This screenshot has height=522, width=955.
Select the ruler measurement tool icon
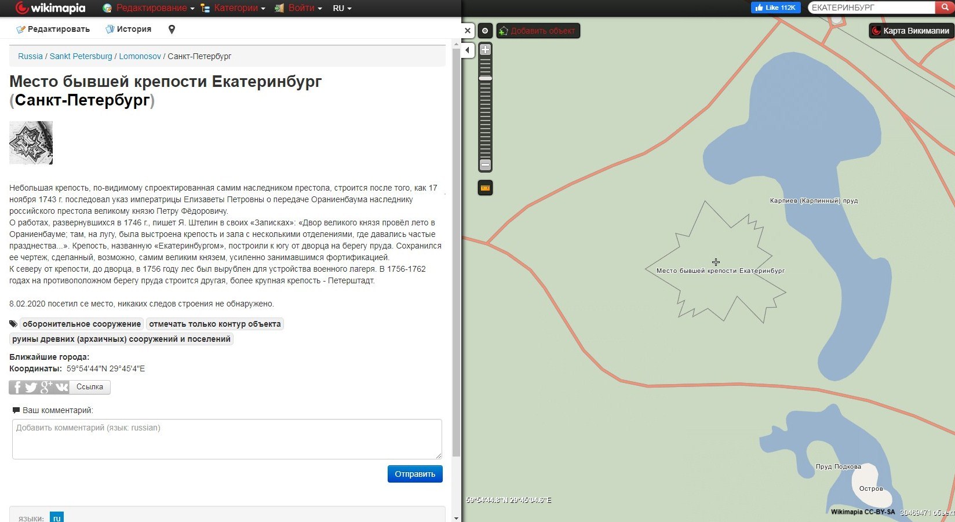(485, 188)
